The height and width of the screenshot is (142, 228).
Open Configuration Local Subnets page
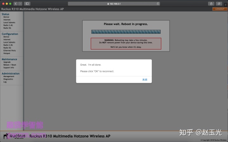[x=9, y=42]
